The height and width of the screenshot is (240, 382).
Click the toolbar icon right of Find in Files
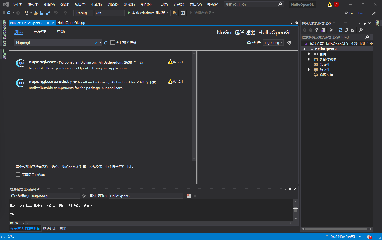(x=183, y=13)
